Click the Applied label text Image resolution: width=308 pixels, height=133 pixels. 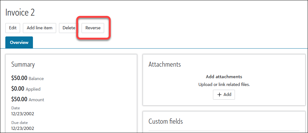33,89
